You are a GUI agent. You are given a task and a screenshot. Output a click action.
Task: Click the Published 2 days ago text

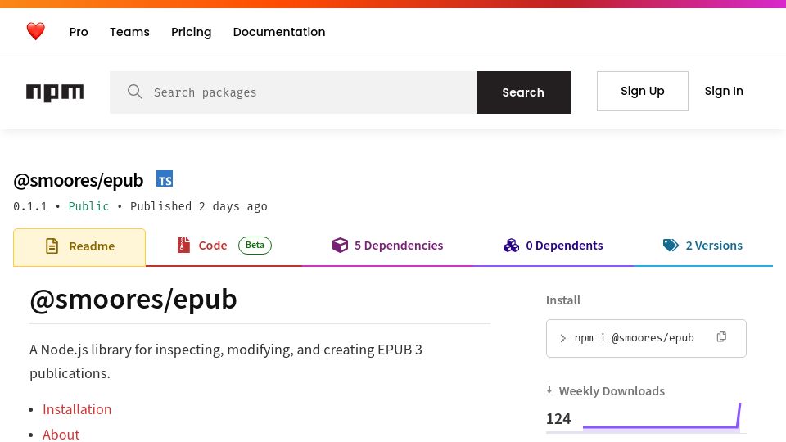(198, 206)
